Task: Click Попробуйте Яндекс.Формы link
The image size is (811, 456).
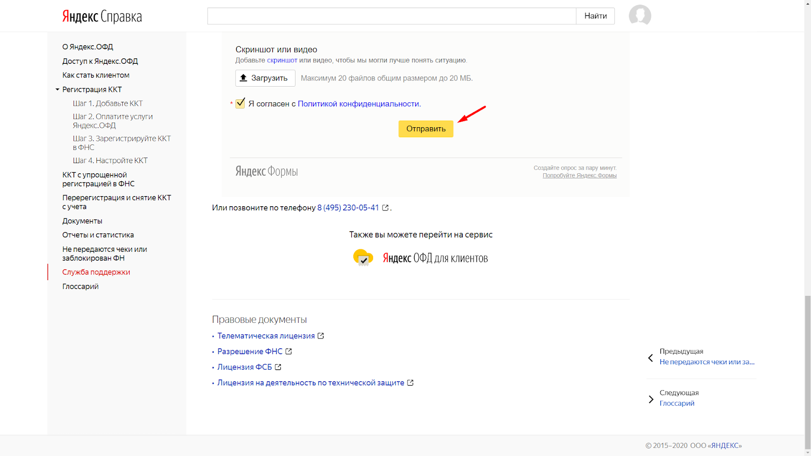Action: 579,175
